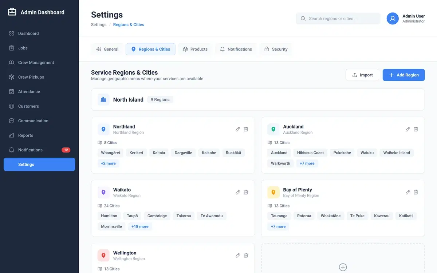Open Notifications in sidebar

(39, 150)
